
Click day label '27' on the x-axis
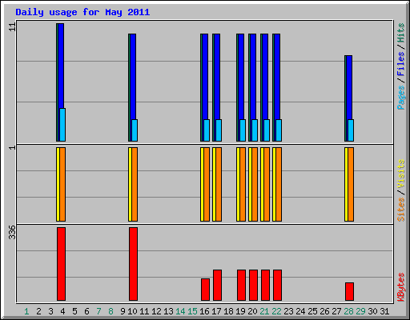336,311
